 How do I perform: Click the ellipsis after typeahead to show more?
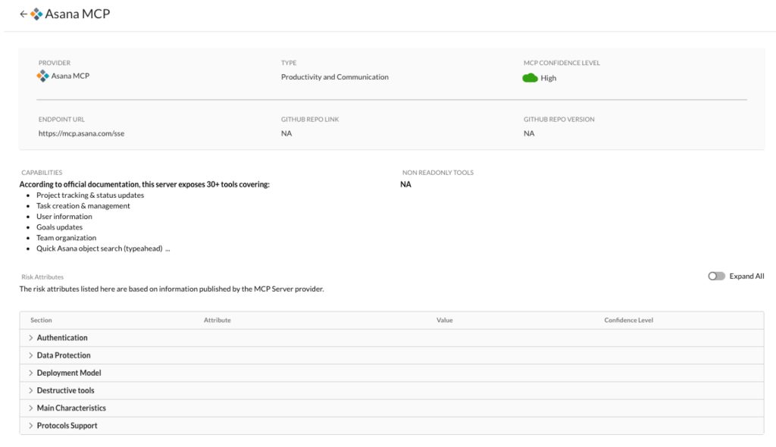pos(167,249)
